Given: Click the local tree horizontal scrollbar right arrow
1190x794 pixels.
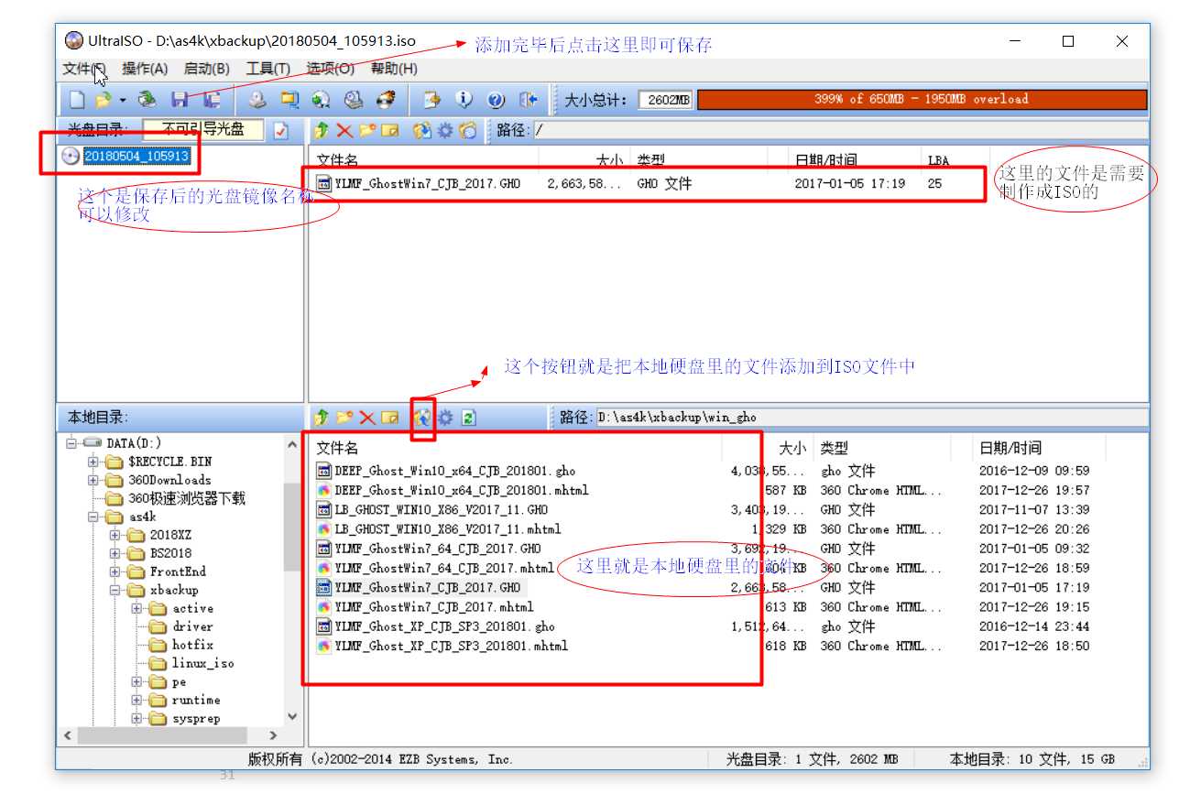Looking at the screenshot, I should [273, 735].
